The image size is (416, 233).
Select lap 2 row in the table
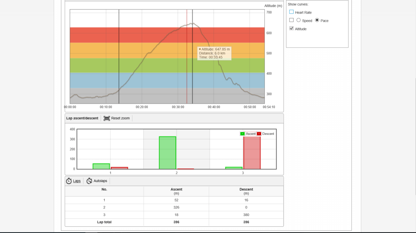174,207
